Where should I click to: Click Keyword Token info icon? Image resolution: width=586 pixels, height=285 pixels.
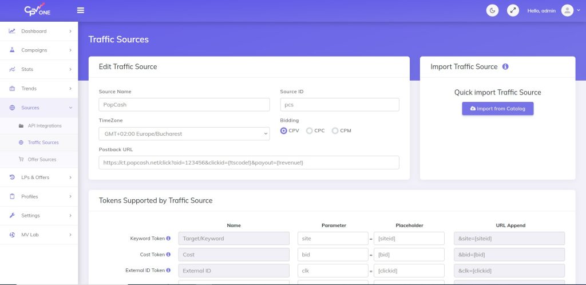(x=168, y=238)
